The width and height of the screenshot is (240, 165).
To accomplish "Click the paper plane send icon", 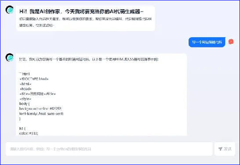I will (x=220, y=149).
